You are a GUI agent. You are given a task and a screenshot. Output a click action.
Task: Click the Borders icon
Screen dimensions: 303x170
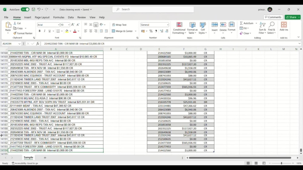click(x=58, y=31)
